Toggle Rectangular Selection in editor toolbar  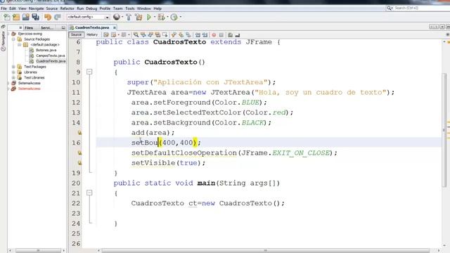[x=165, y=35]
